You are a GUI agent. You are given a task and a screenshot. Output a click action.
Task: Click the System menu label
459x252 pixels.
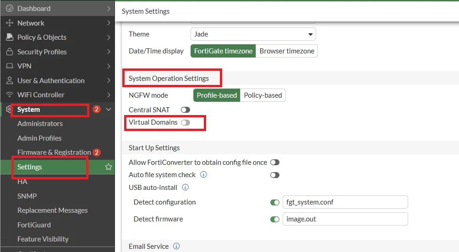pos(28,110)
